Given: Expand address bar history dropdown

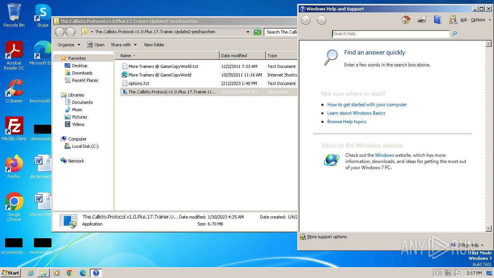Looking at the screenshot, I should coord(248,32).
